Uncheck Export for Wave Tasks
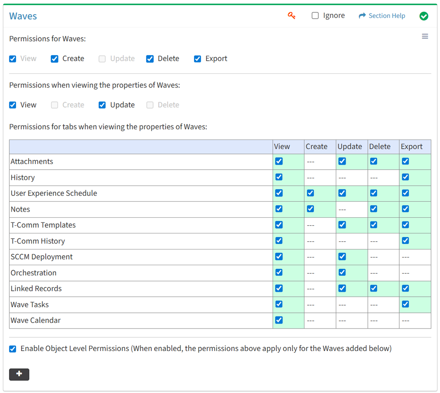 pyautogui.click(x=405, y=304)
